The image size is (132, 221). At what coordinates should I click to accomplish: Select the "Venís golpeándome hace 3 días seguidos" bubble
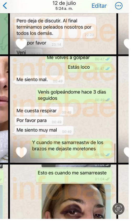74,95
